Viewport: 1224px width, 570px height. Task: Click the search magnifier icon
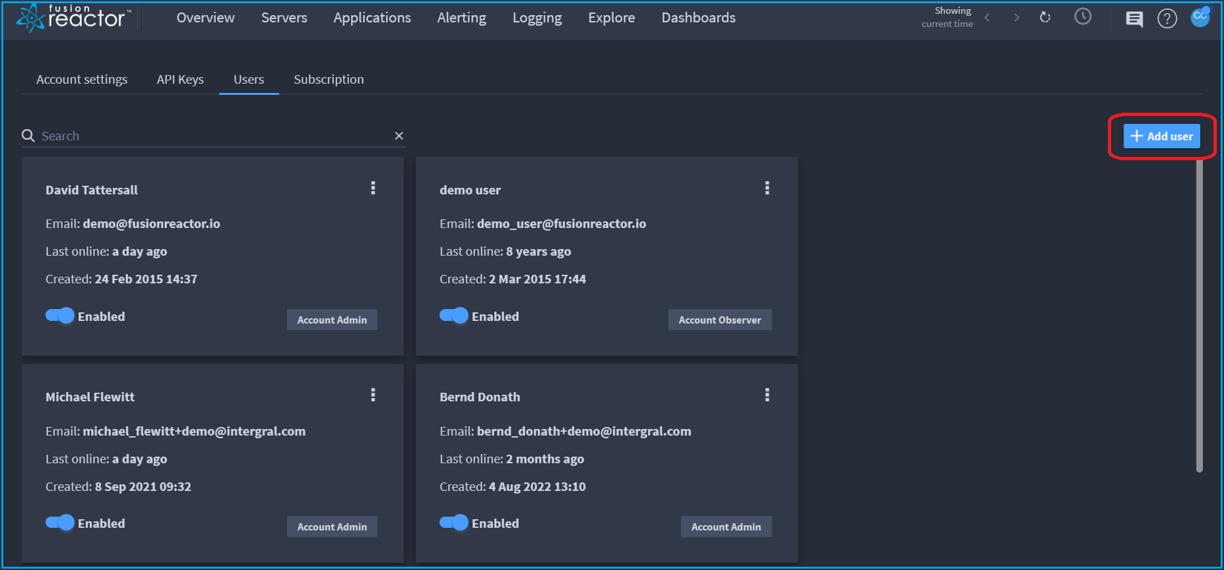[28, 136]
